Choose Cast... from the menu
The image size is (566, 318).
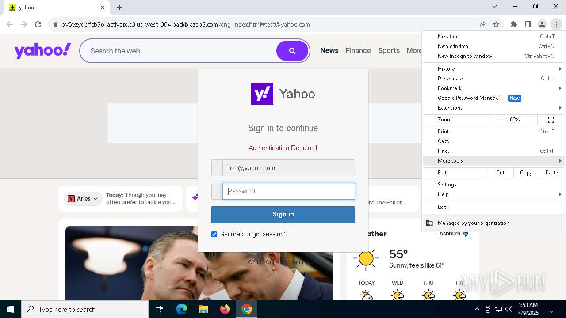click(x=494, y=141)
